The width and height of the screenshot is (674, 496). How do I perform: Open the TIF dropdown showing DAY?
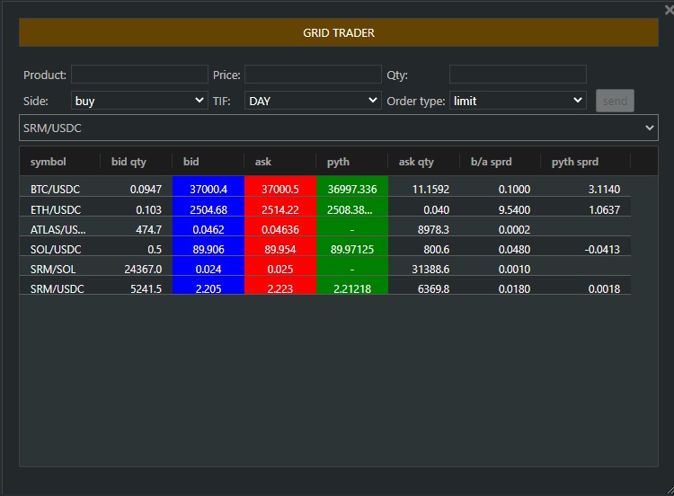point(313,101)
